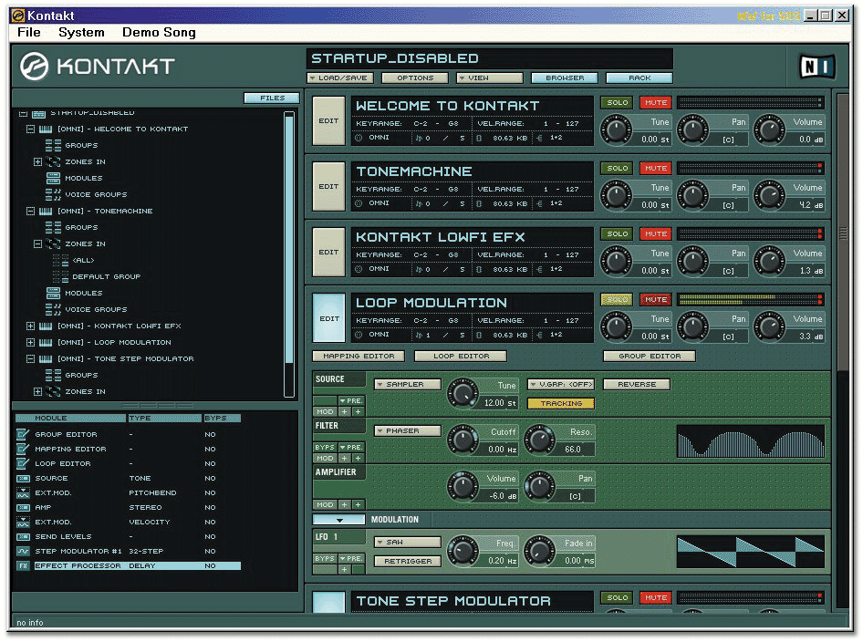Click the Amp module icon in module list
This screenshot has width=863, height=642.
click(23, 508)
